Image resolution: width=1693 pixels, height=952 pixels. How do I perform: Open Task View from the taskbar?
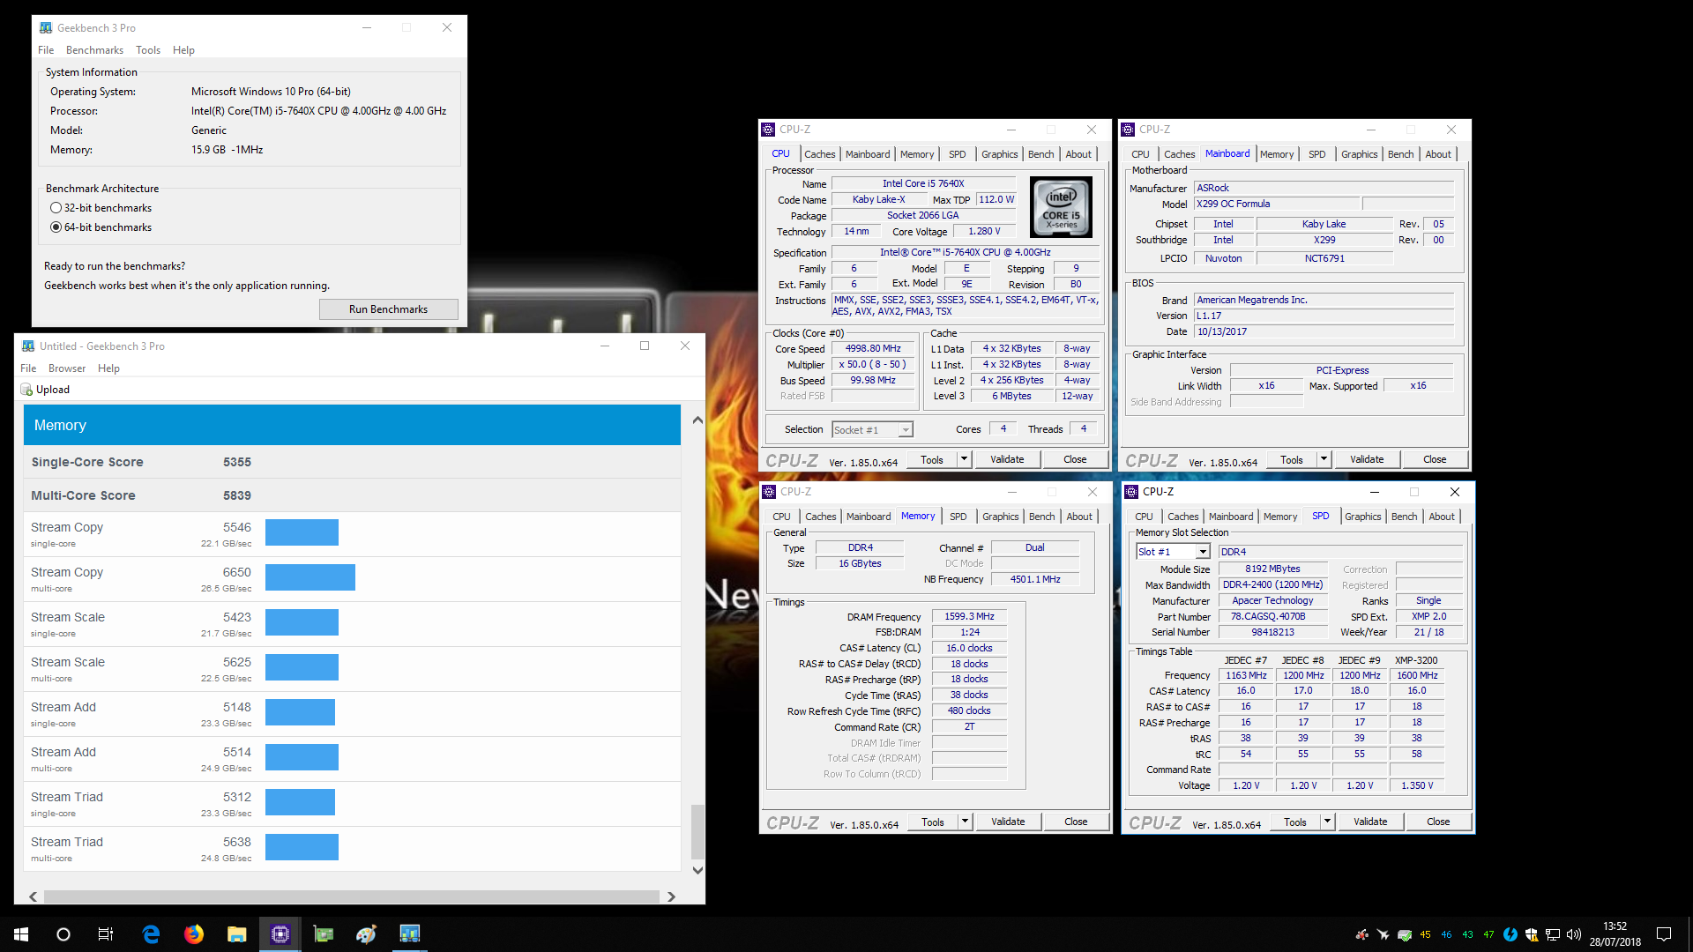click(x=106, y=933)
